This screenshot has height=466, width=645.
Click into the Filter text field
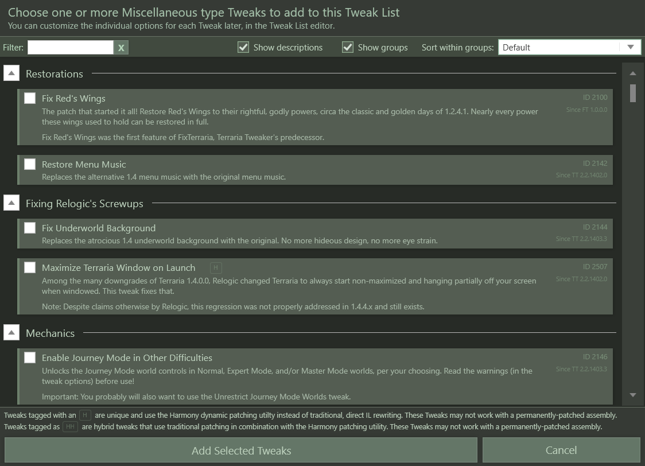pos(70,48)
